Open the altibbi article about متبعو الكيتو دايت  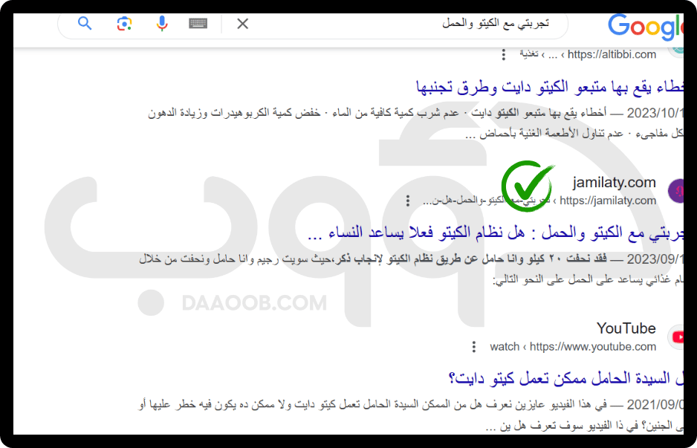pyautogui.click(x=550, y=88)
